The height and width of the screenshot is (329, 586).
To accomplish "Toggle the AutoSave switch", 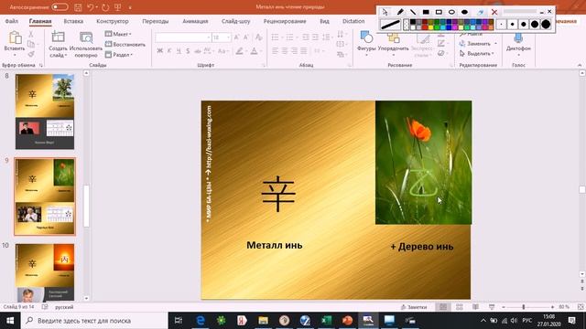I will pos(60,7).
